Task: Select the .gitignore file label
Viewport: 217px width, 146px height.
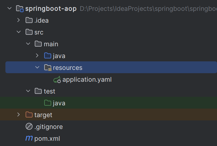Action: tap(49, 127)
